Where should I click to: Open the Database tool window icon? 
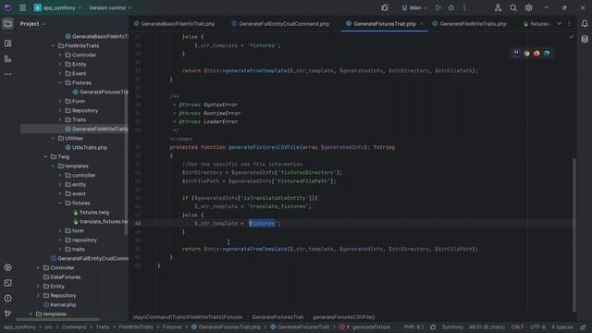pos(585,39)
